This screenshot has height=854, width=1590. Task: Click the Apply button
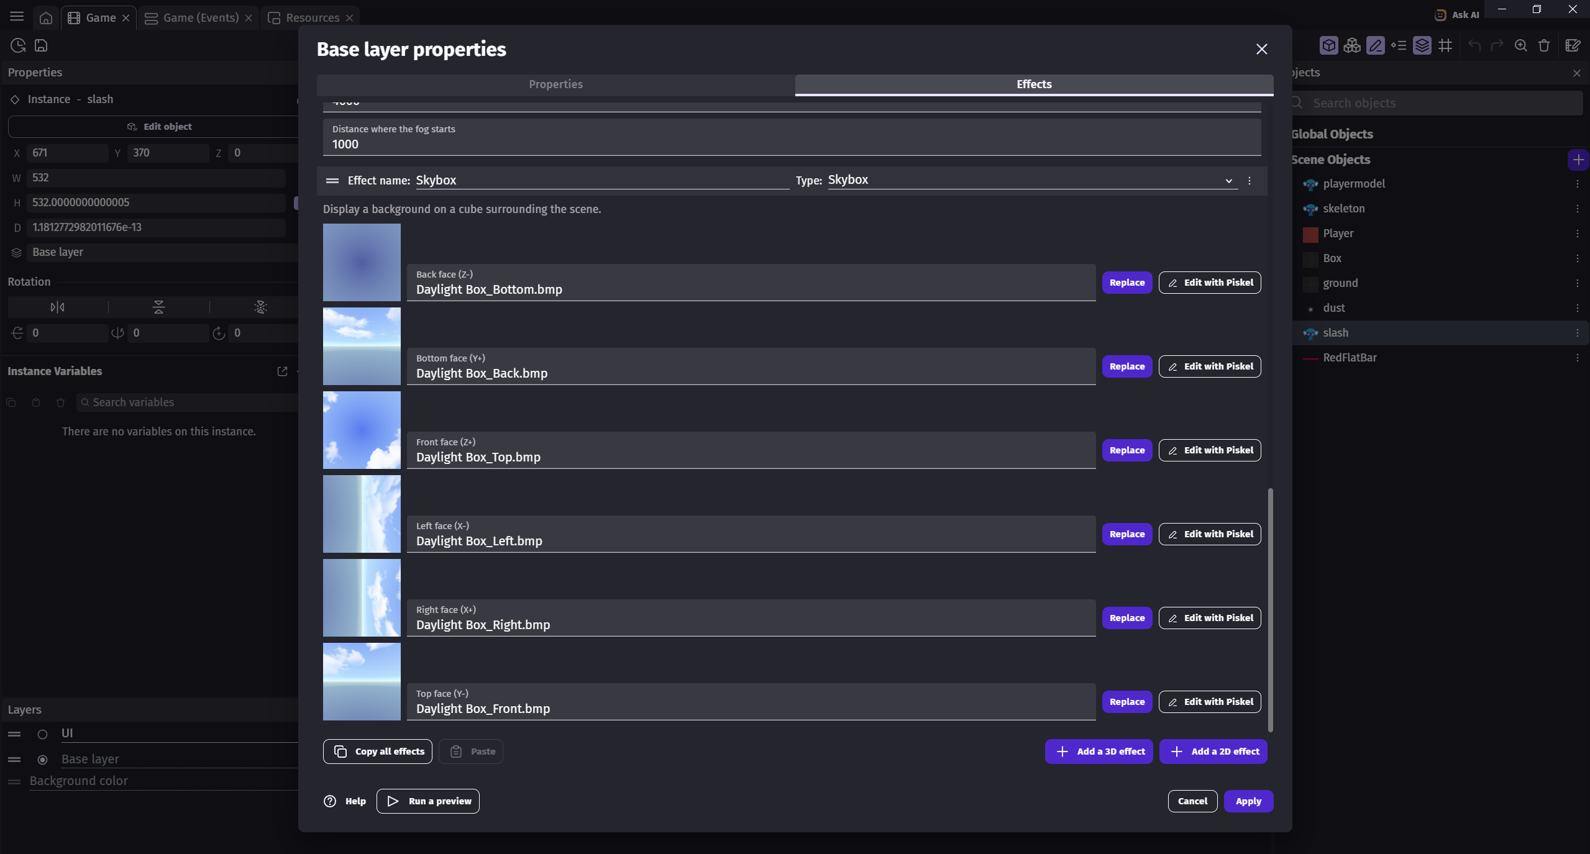tap(1248, 801)
